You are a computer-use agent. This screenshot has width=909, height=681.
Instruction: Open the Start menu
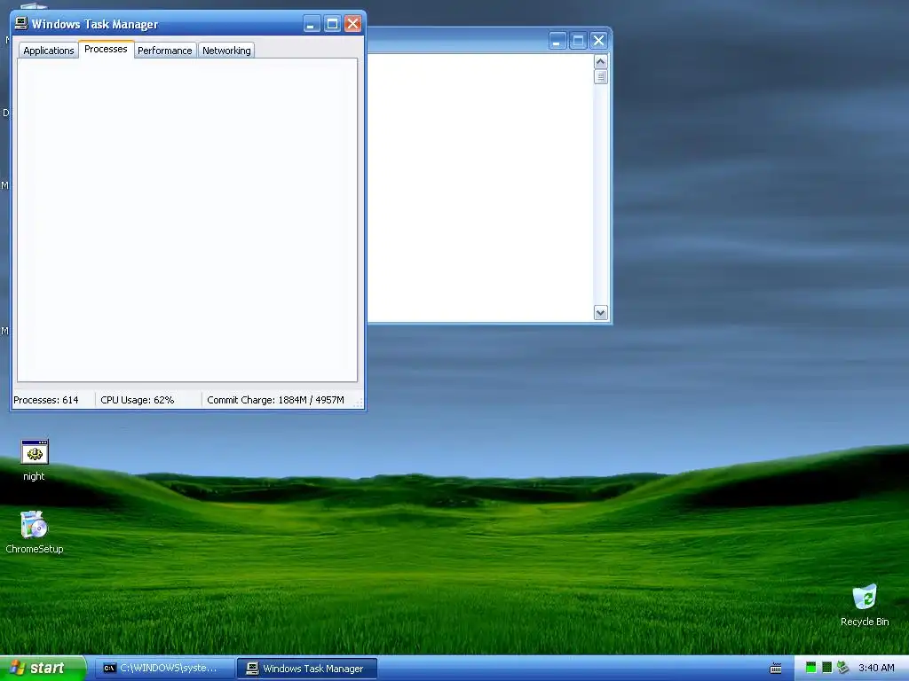tap(42, 669)
